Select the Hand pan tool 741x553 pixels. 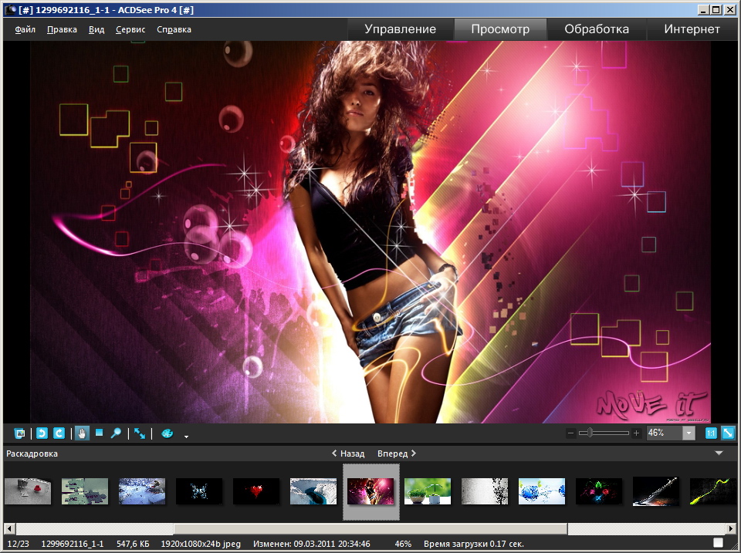82,433
